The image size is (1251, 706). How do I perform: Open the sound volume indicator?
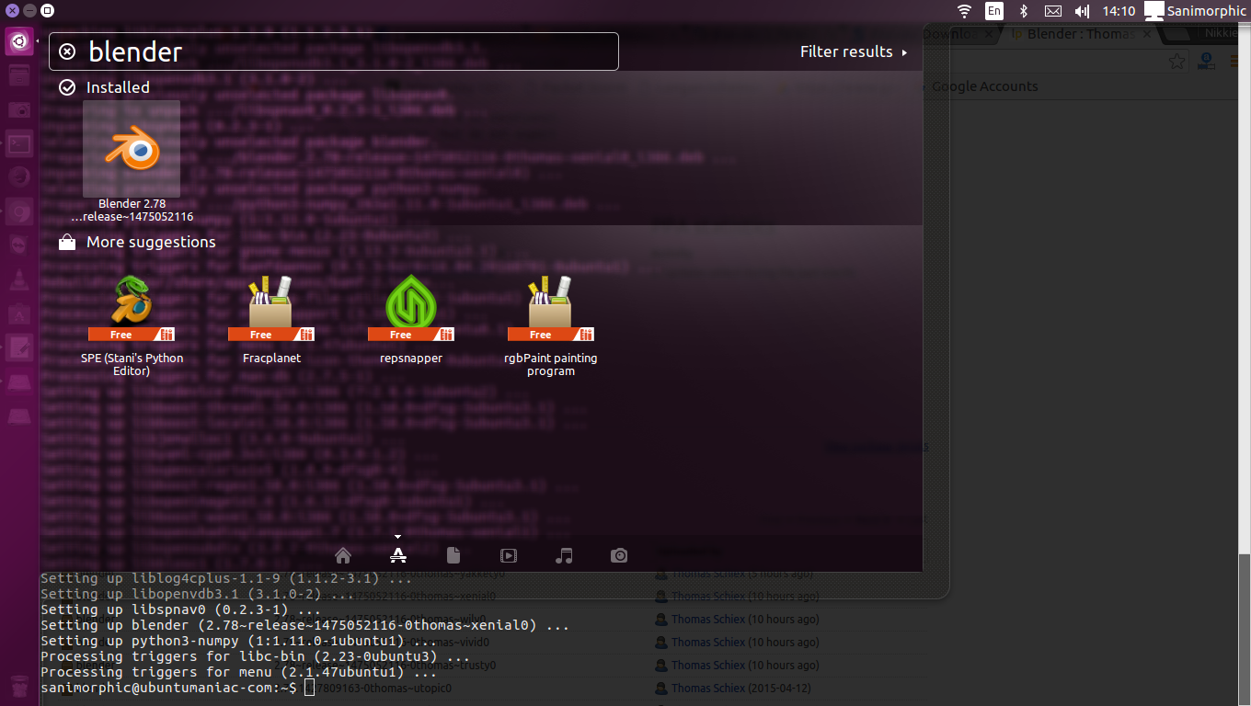click(1082, 11)
